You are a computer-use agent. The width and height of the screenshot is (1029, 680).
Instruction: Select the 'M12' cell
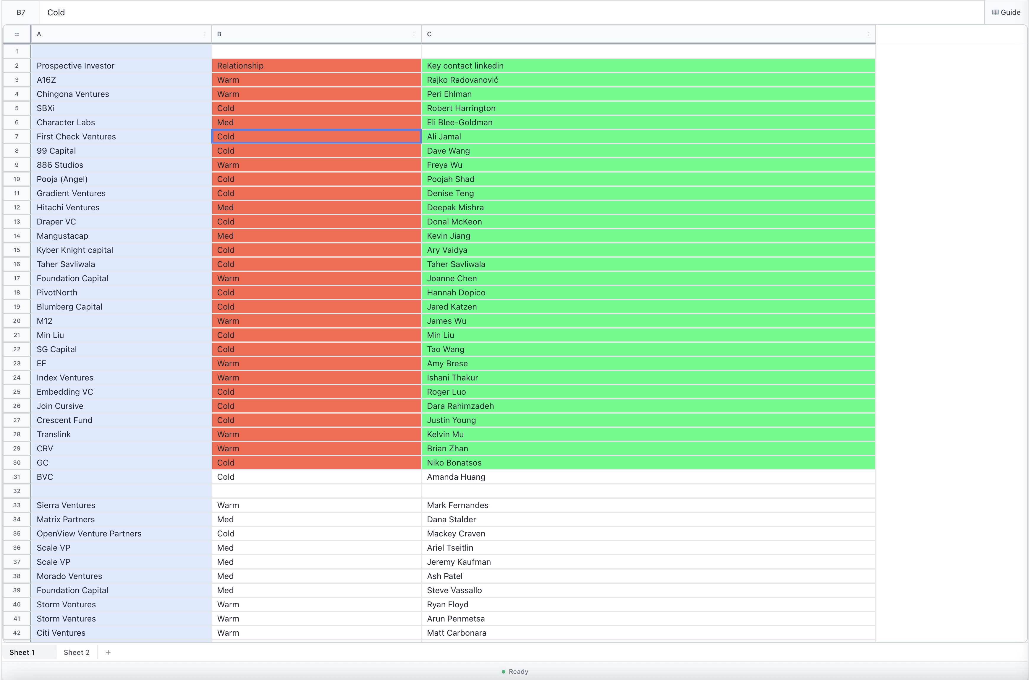[122, 321]
